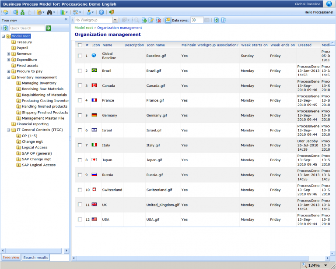Collapse the Tree view panel
This screenshot has height=269, width=336.
point(66,20)
